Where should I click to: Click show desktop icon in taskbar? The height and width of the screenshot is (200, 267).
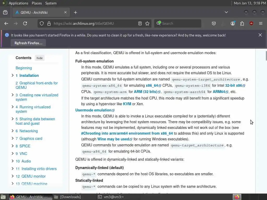3,197
